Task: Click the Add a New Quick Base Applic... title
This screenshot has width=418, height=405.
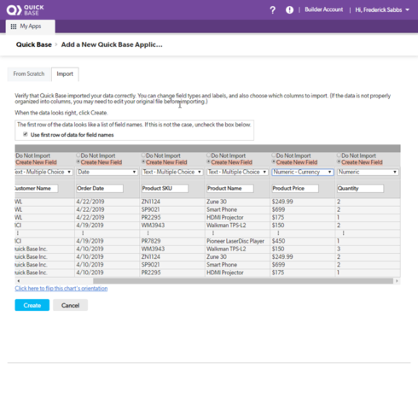Action: (x=112, y=44)
